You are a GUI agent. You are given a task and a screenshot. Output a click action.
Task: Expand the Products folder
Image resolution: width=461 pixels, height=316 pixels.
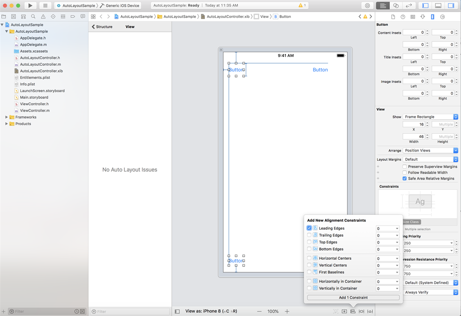[6, 124]
